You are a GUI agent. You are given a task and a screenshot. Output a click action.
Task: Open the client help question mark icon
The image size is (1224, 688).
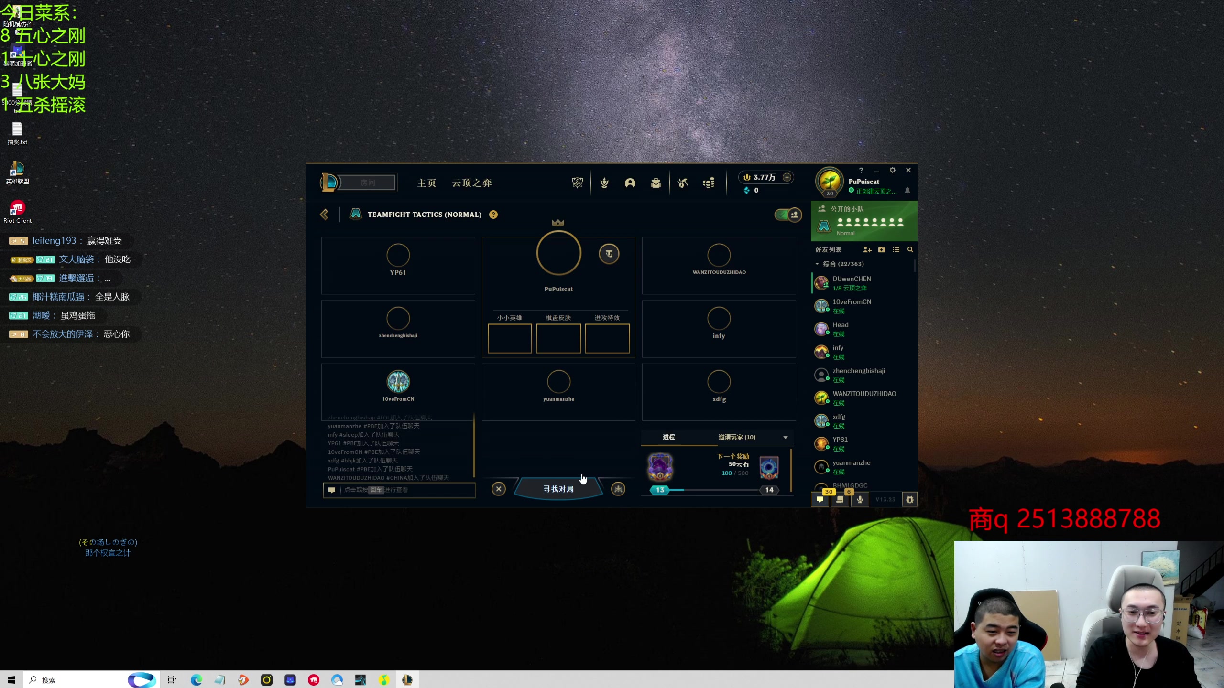[x=861, y=170]
